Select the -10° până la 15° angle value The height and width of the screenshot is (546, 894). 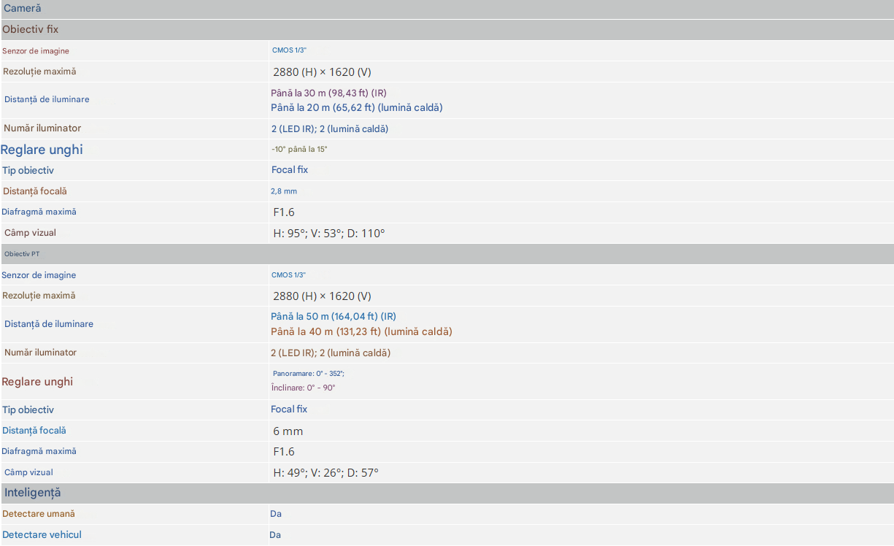tap(299, 150)
